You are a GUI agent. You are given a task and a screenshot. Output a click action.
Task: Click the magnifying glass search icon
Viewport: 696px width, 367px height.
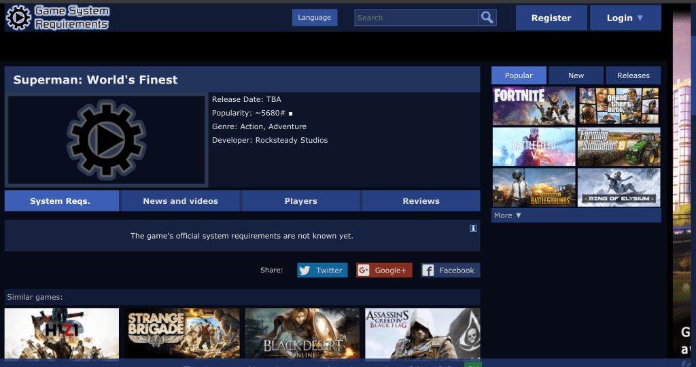coord(487,18)
